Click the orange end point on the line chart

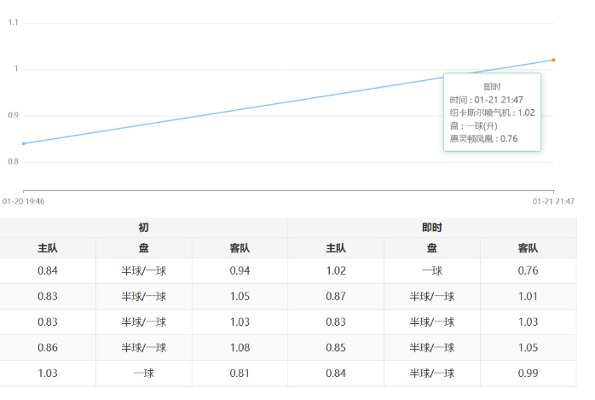(553, 60)
